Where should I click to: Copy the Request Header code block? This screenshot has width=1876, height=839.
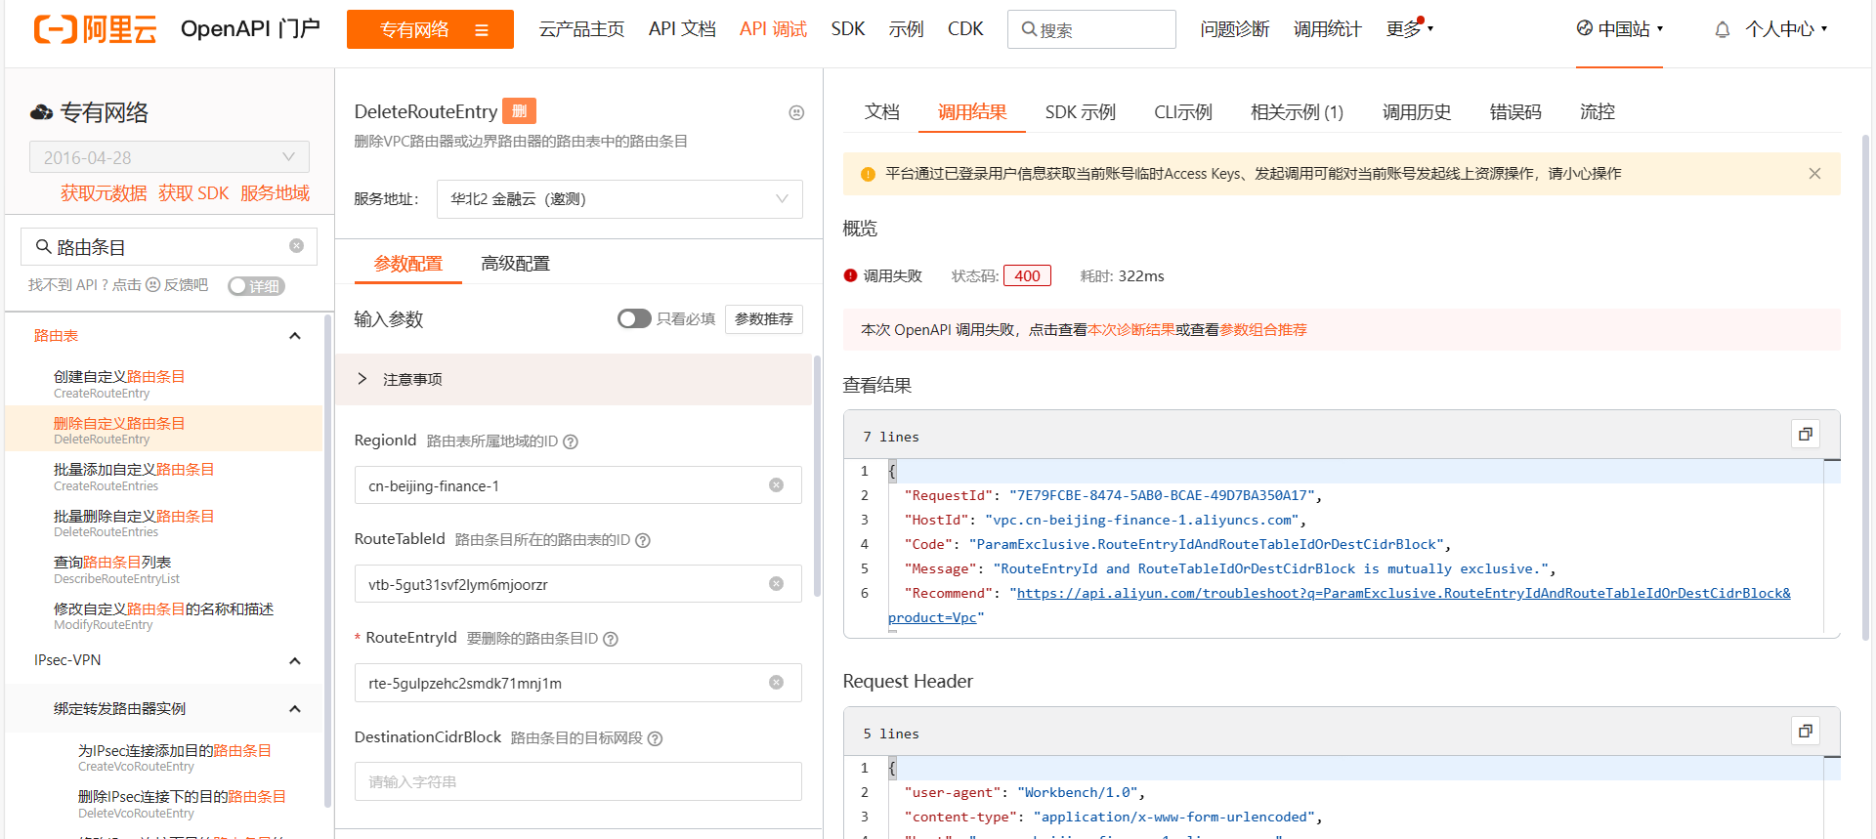click(x=1805, y=731)
